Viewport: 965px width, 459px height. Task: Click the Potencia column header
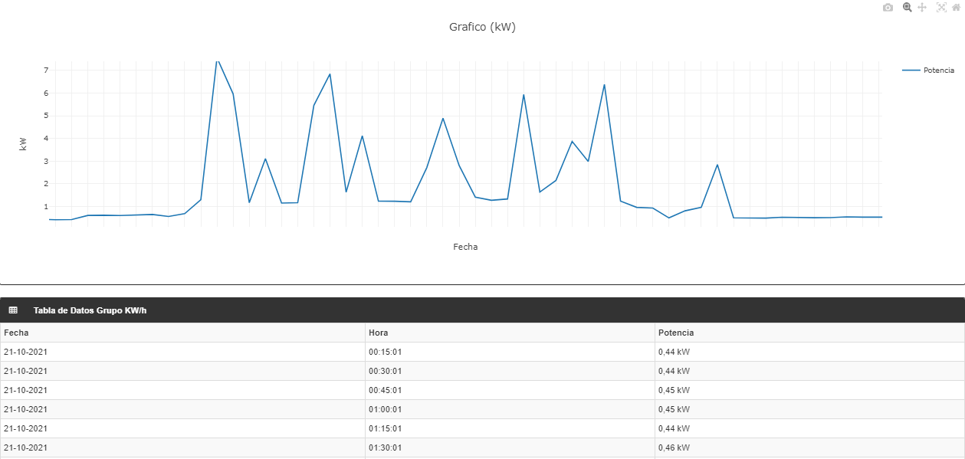pyautogui.click(x=675, y=333)
